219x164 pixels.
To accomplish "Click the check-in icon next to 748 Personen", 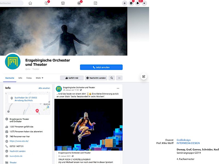I will [7, 136].
